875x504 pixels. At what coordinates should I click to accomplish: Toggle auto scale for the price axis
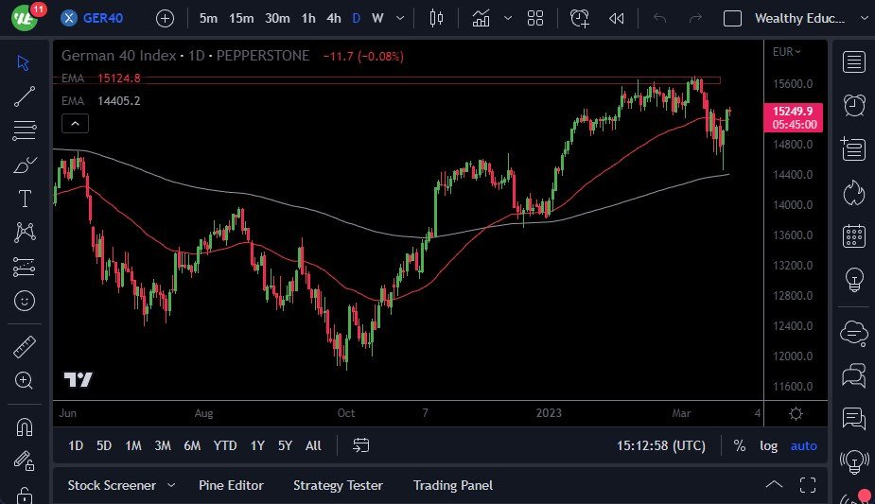click(803, 445)
